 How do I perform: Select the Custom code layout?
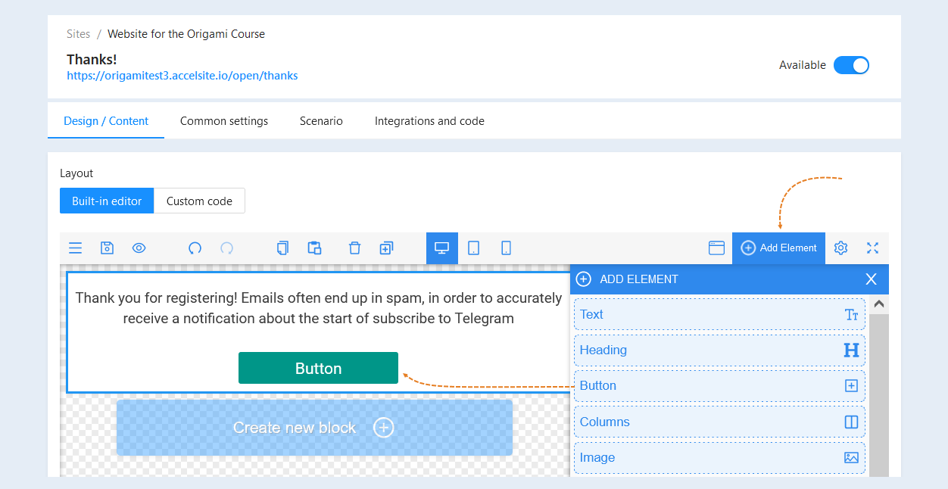coord(199,201)
